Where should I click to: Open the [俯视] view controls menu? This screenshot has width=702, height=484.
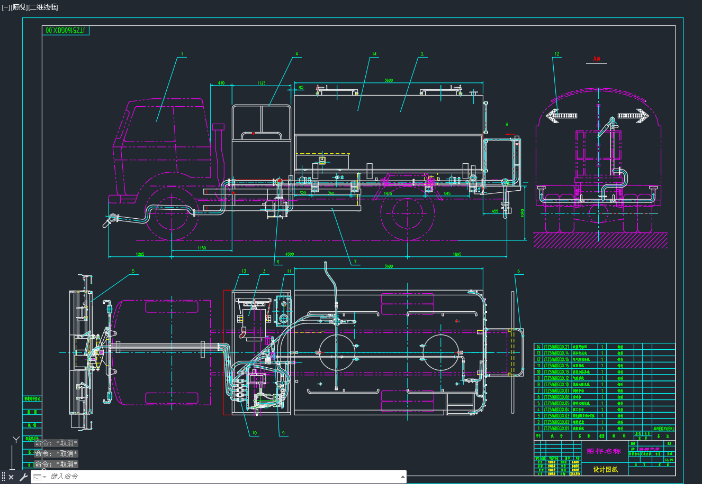point(19,7)
